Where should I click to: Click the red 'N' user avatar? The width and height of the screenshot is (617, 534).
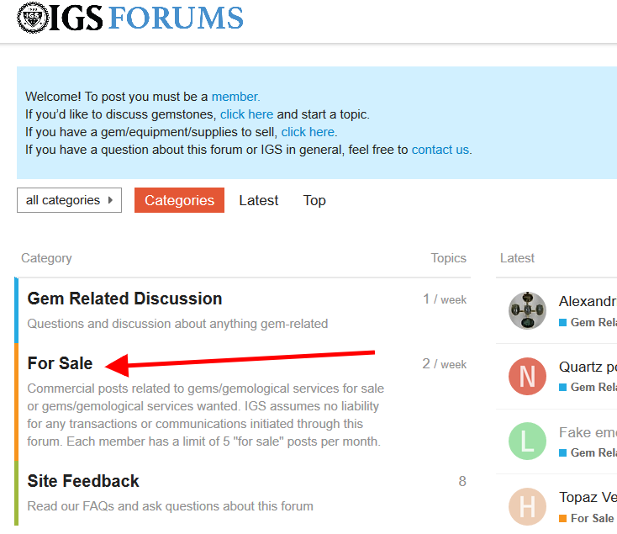[527, 376]
